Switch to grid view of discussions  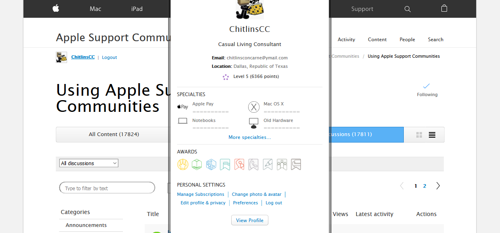419,134
